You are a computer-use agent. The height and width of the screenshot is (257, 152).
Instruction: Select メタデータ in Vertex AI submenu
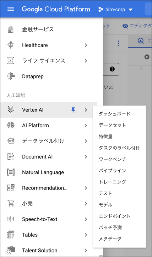click(x=110, y=239)
